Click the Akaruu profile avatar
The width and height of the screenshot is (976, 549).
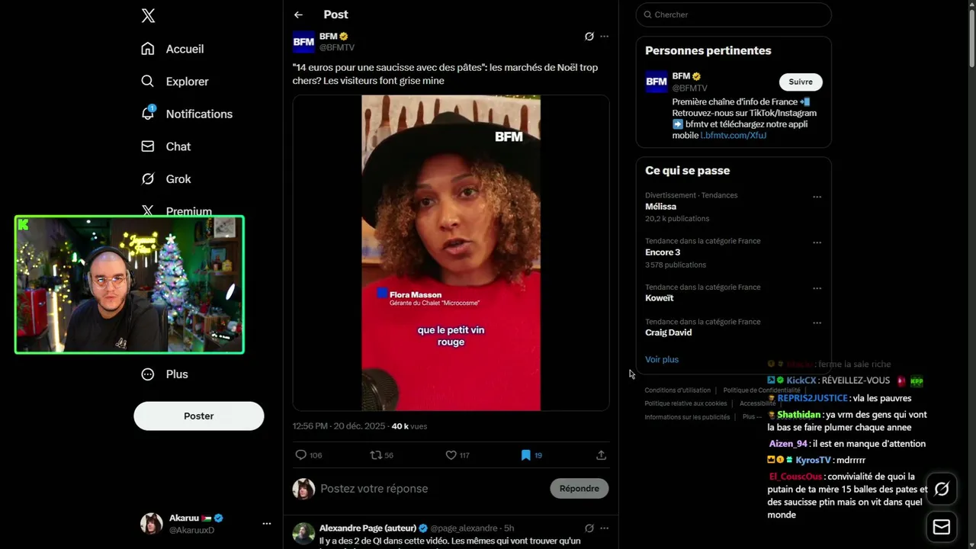152,524
